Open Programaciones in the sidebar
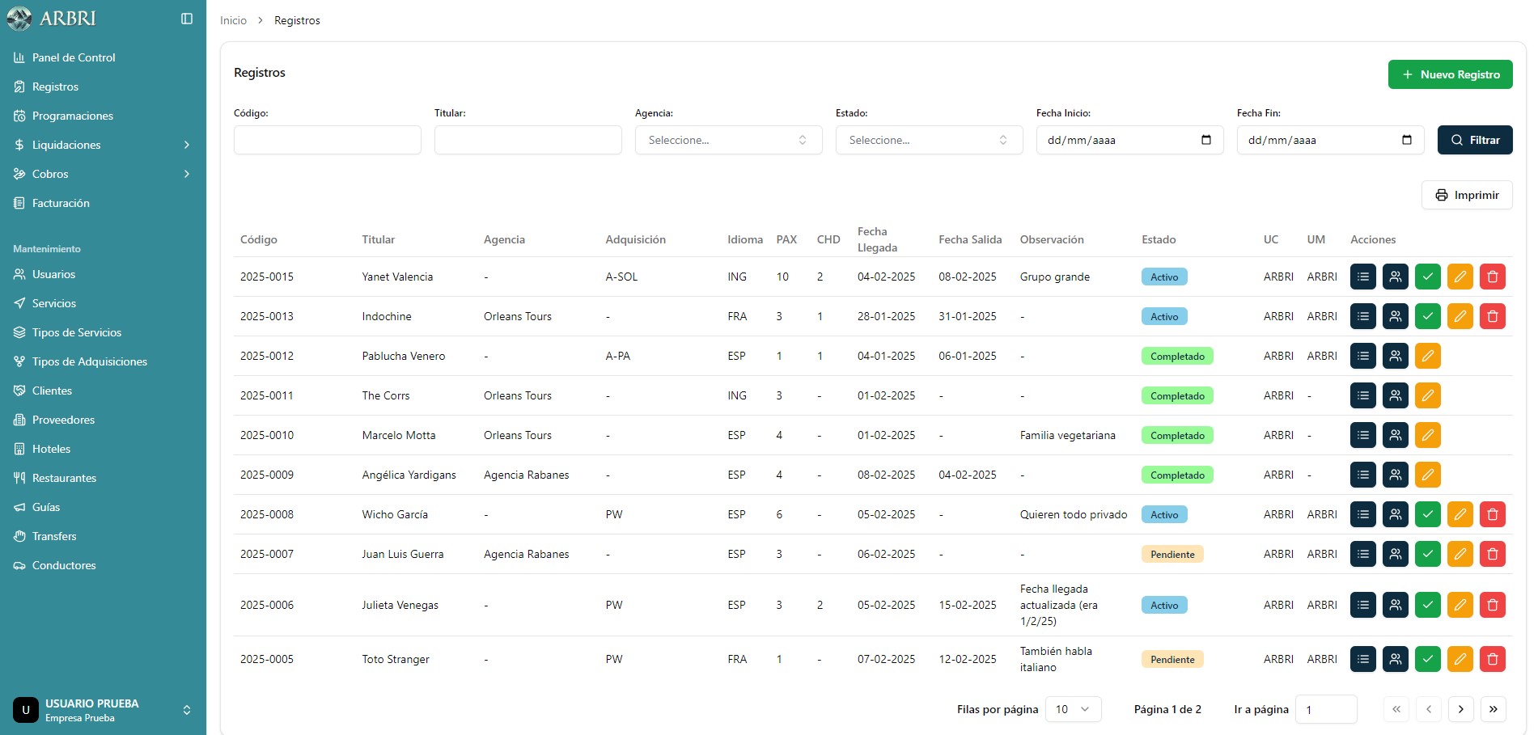 click(x=72, y=116)
